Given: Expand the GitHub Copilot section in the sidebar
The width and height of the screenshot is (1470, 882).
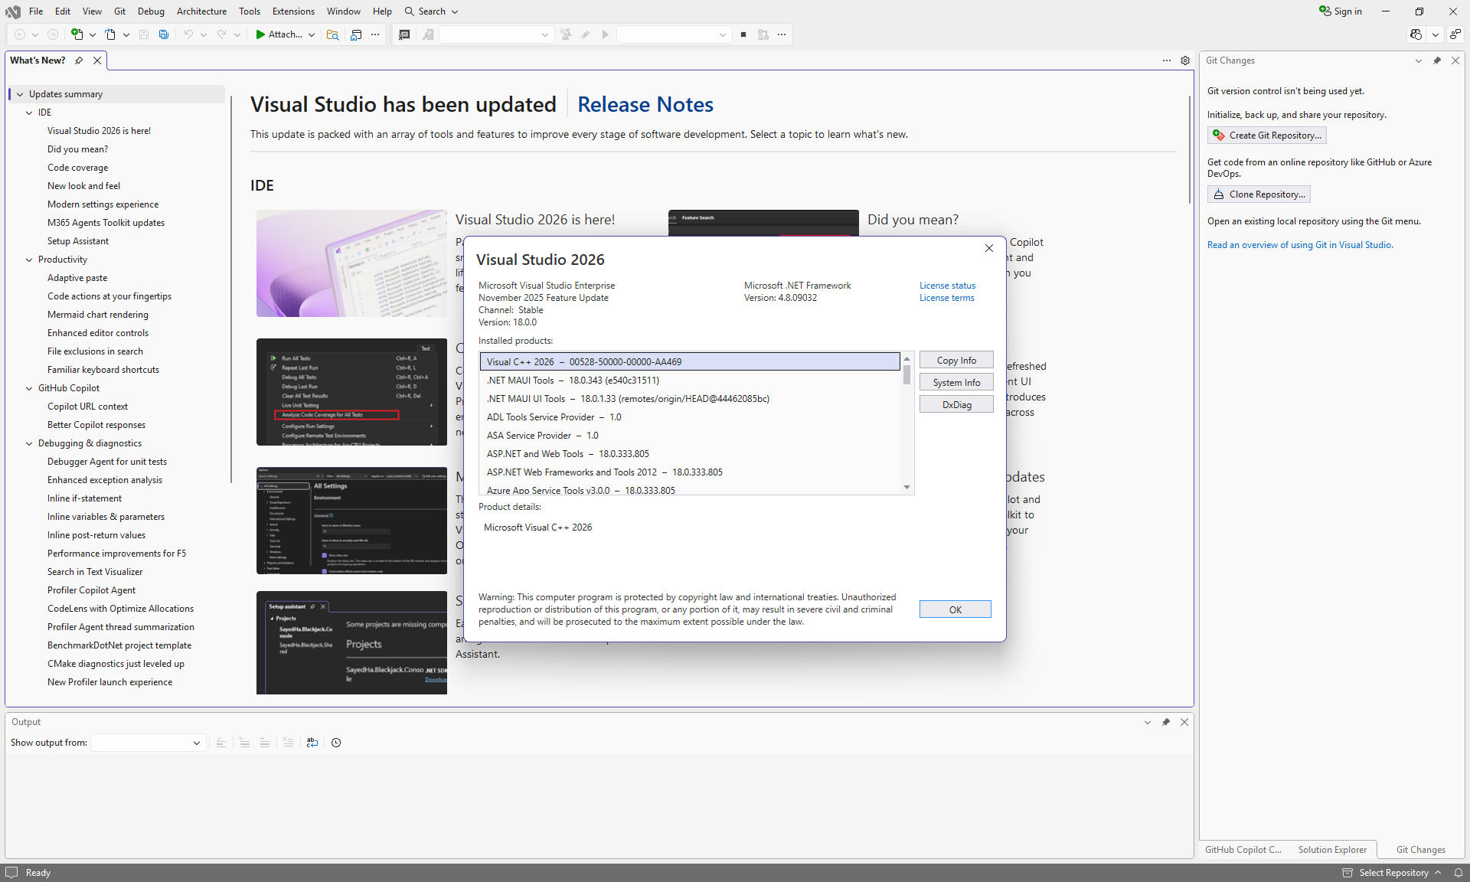Looking at the screenshot, I should click(x=29, y=388).
